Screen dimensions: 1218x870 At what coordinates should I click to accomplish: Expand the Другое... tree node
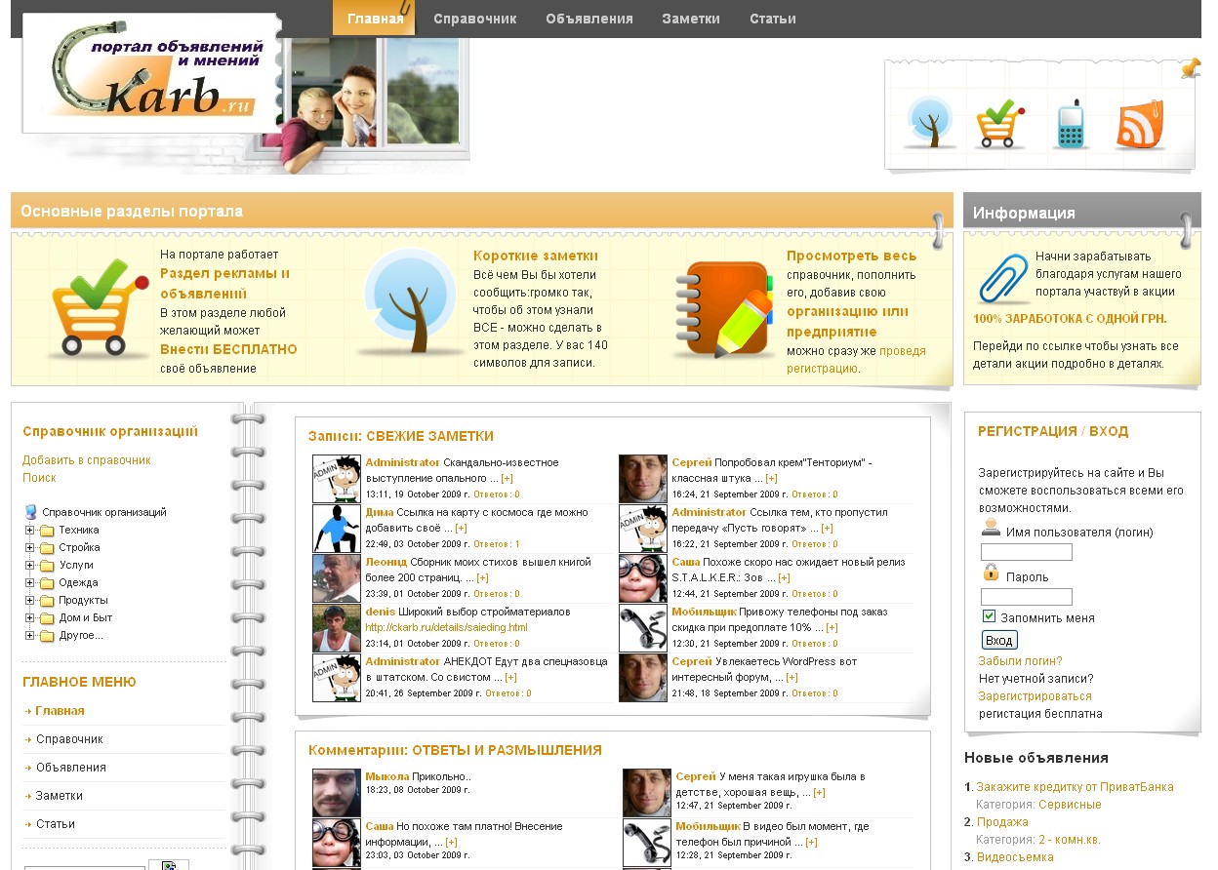[30, 636]
